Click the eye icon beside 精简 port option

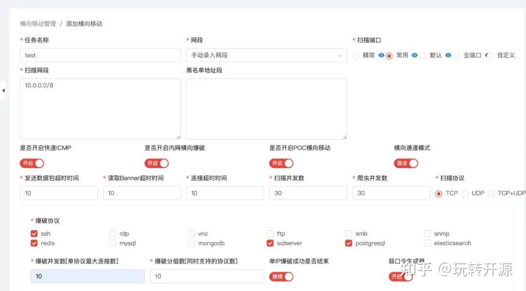point(381,55)
